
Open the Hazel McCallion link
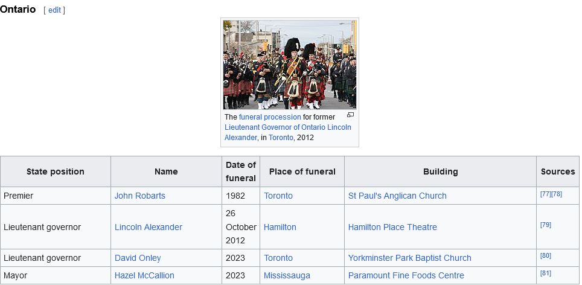pyautogui.click(x=144, y=275)
